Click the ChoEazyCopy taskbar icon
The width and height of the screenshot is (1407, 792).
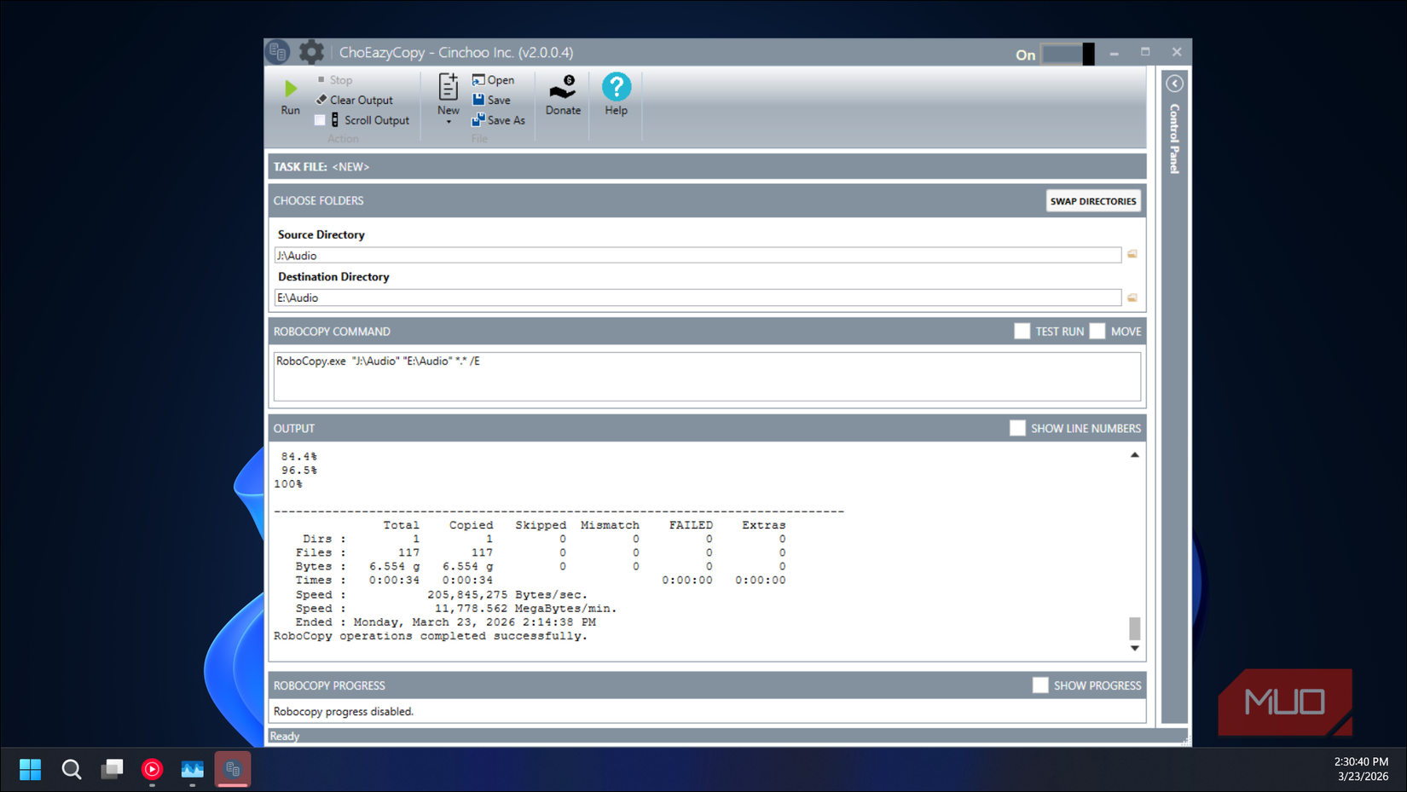[233, 770]
